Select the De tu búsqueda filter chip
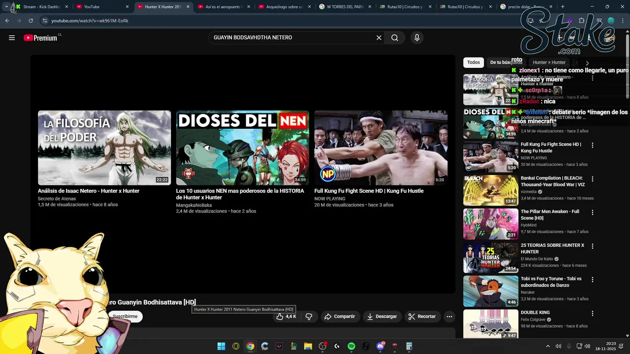 tap(506, 62)
